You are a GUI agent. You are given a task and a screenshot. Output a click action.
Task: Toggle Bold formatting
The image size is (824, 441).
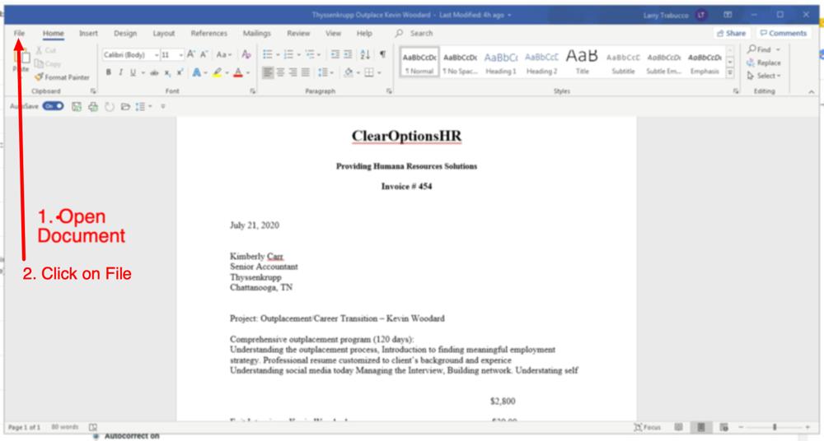pos(108,72)
